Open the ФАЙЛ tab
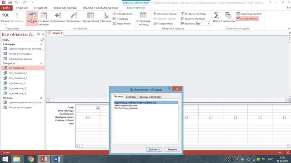The width and height of the screenshot is (291, 163). (x=6, y=8)
